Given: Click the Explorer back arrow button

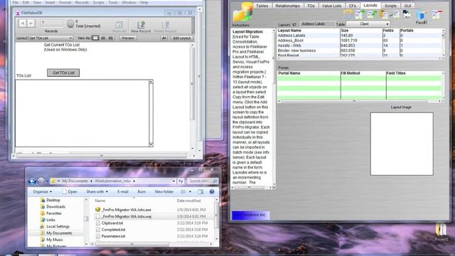Looking at the screenshot, I should point(32,181).
